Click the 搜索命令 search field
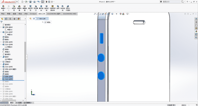Viewport: 198px width, 106px height. click(x=171, y=2)
